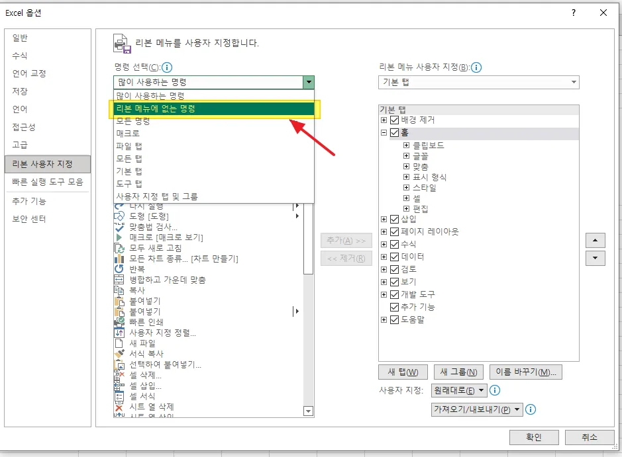Click the 모든 차트 종류 chart icon

pos(119,259)
